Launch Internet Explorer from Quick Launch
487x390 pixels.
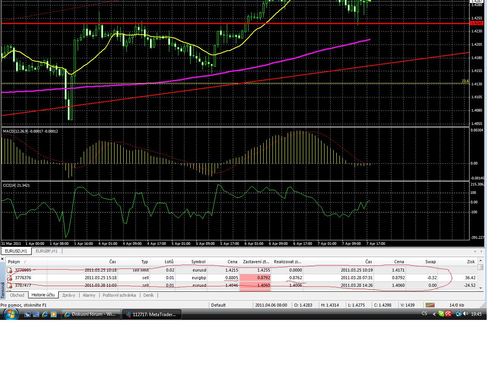coord(45,314)
